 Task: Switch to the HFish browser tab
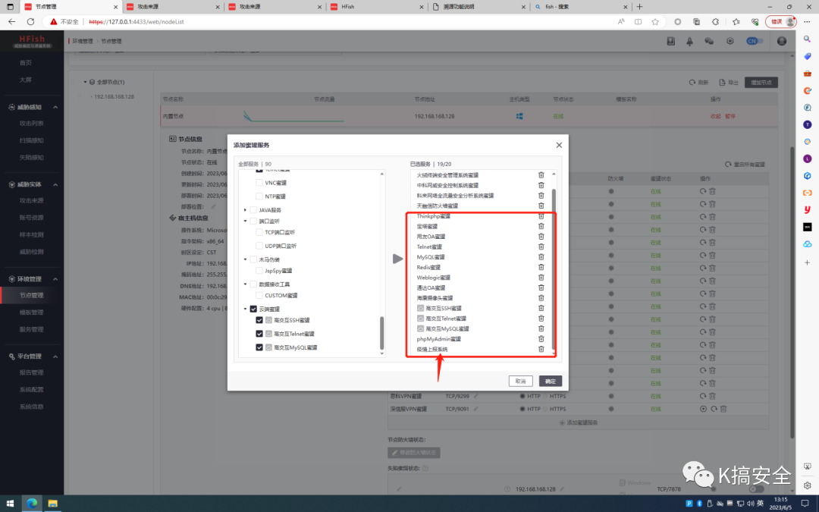click(x=377, y=7)
